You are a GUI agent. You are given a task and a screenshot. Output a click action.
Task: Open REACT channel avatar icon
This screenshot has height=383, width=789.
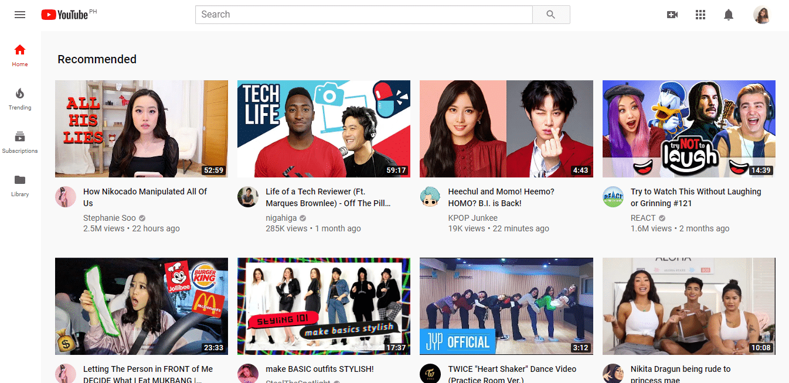point(613,197)
